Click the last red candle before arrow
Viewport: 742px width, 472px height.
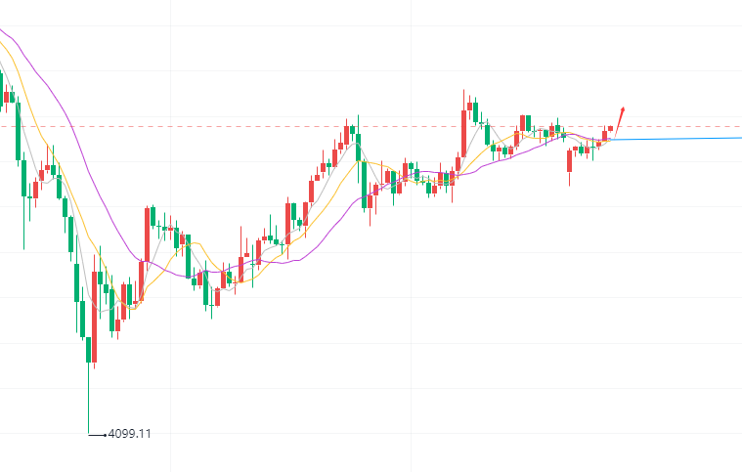click(x=611, y=129)
